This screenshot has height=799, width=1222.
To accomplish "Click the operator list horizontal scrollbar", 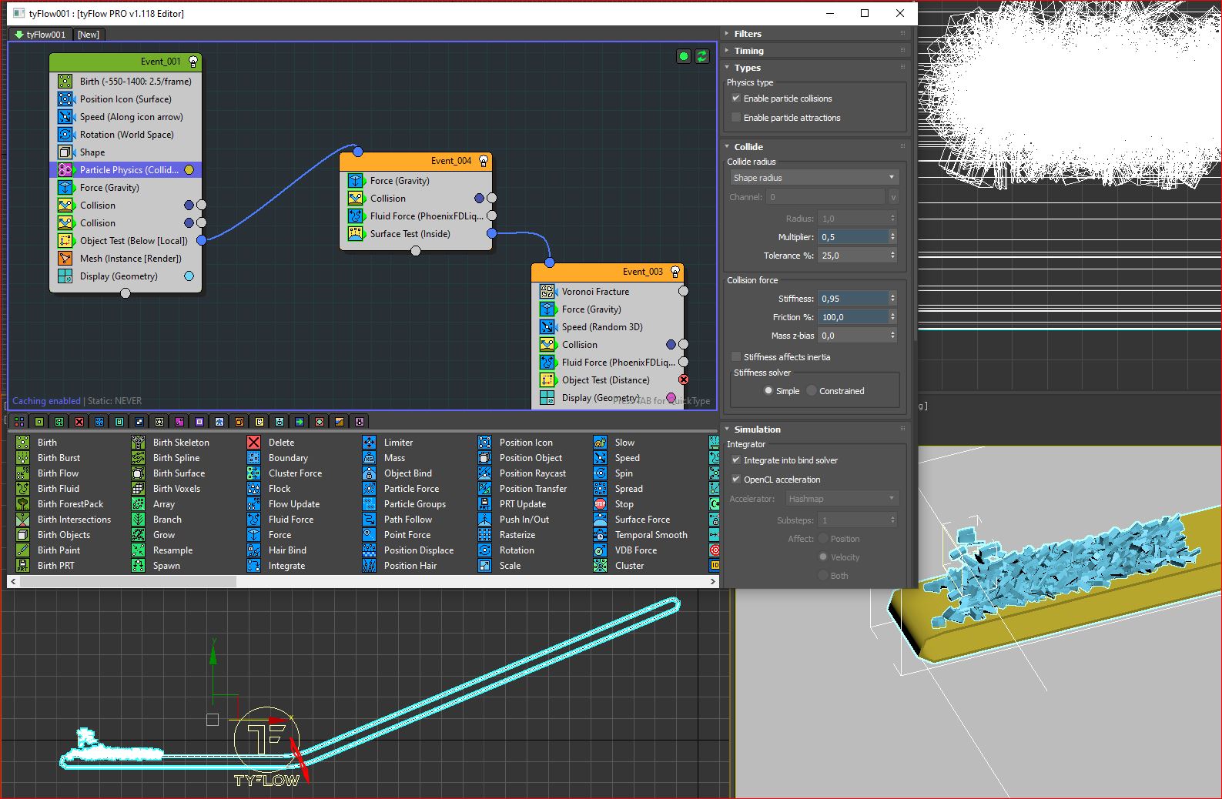I will (x=127, y=582).
